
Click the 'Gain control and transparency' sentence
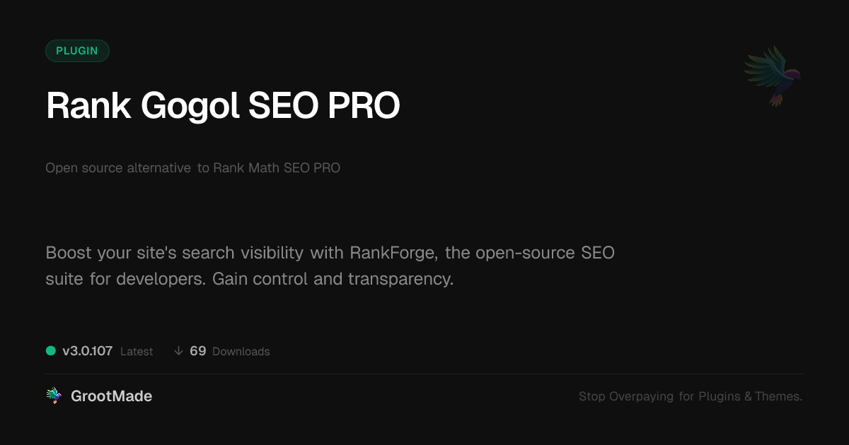coord(333,279)
